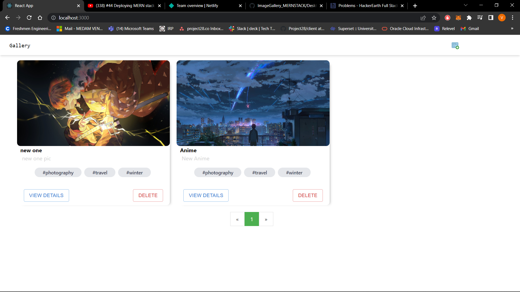Open the media control playlist icon
Screen dimensions: 520x292
coord(480,18)
